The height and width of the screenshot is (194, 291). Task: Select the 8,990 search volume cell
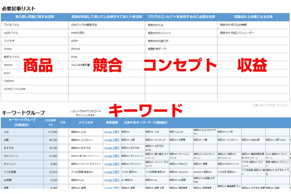point(51,164)
